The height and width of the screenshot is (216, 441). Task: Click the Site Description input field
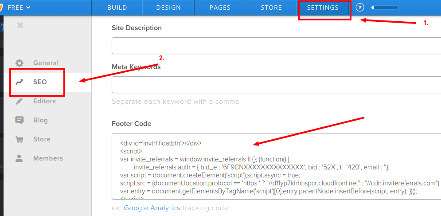pyautogui.click(x=275, y=46)
